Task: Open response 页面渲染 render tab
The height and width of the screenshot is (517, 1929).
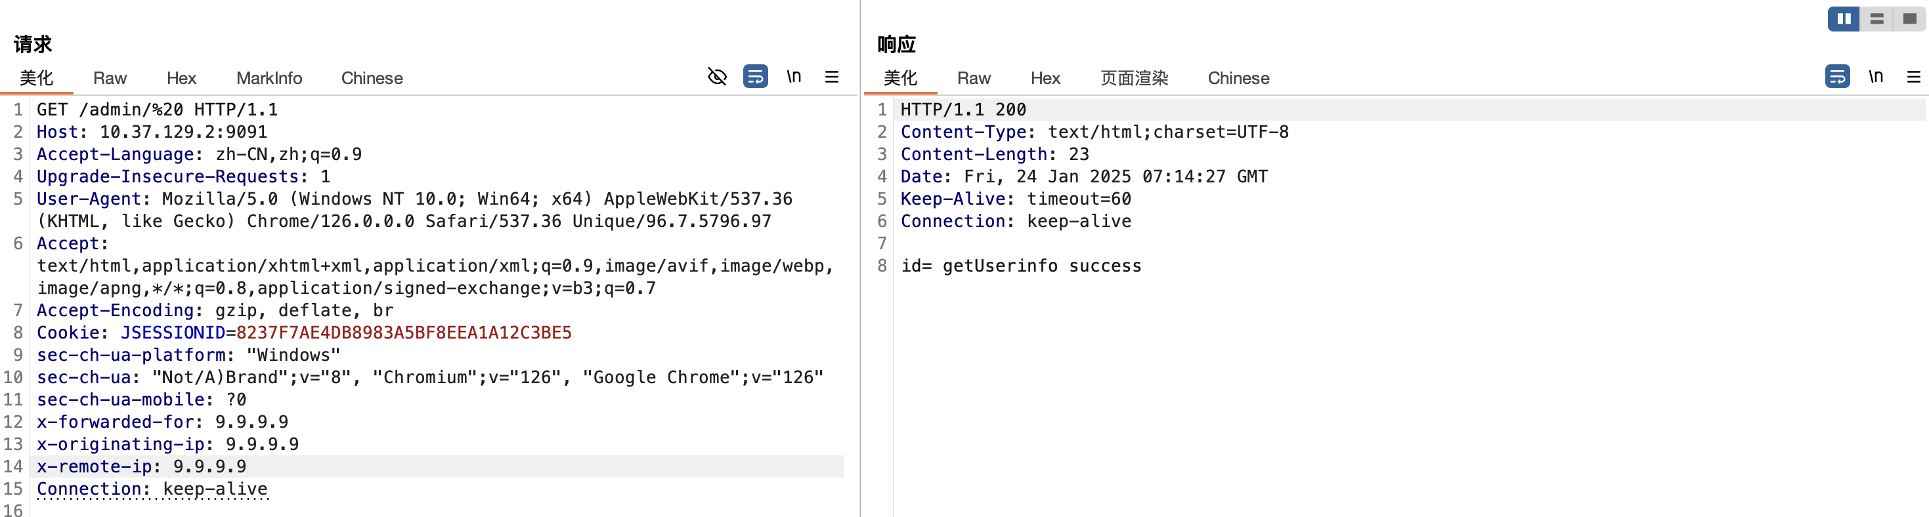Action: tap(1134, 78)
